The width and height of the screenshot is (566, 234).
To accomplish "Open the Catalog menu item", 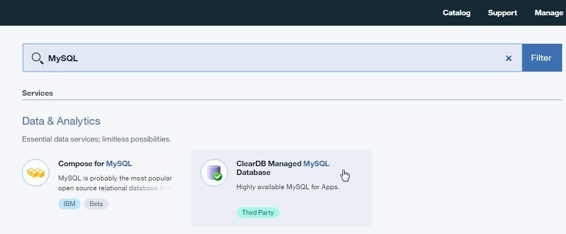I will [x=456, y=13].
